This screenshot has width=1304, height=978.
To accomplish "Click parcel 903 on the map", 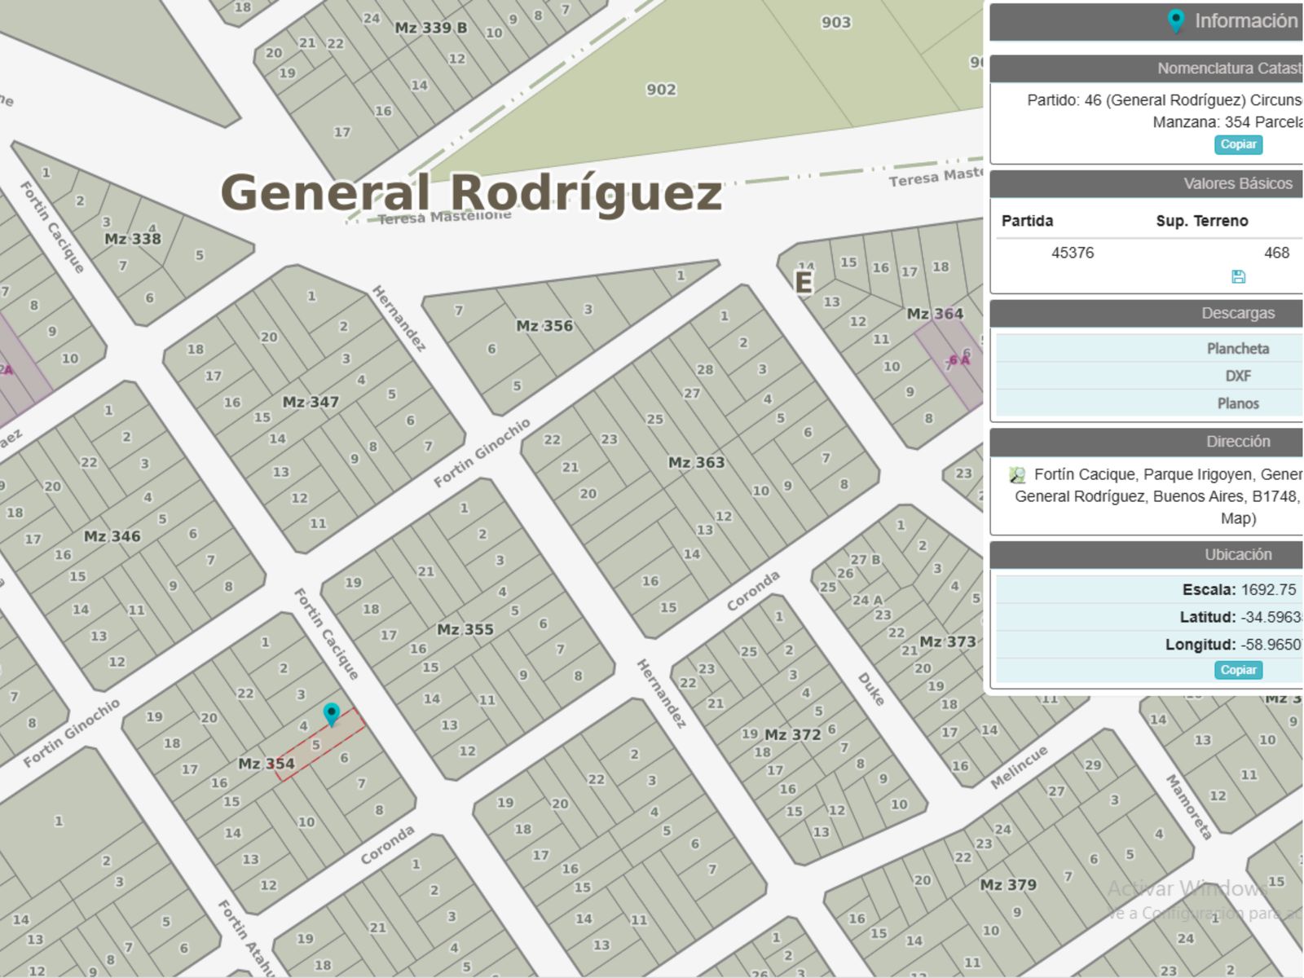I will (x=836, y=23).
